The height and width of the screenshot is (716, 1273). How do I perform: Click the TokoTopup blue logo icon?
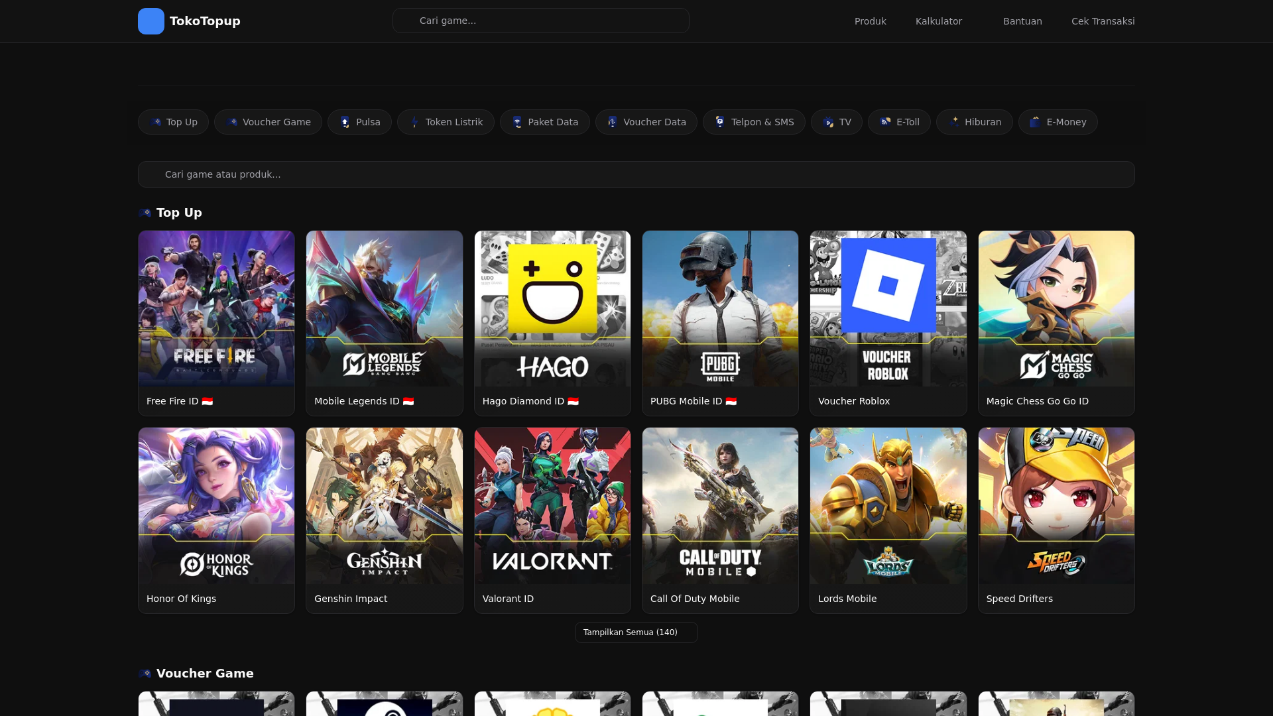[151, 21]
